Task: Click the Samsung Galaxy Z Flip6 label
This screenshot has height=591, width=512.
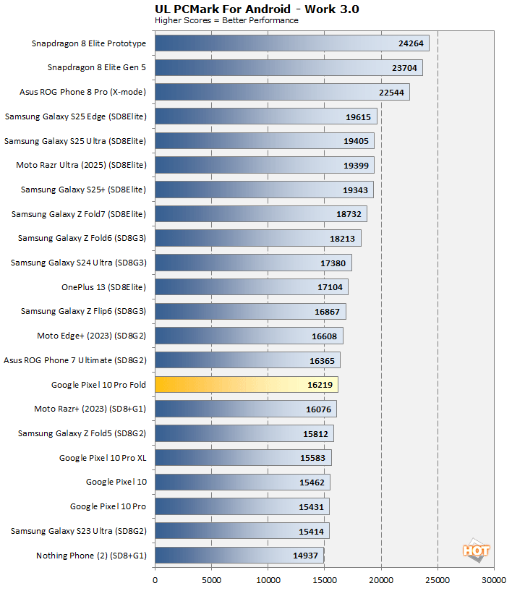Action: [83, 312]
